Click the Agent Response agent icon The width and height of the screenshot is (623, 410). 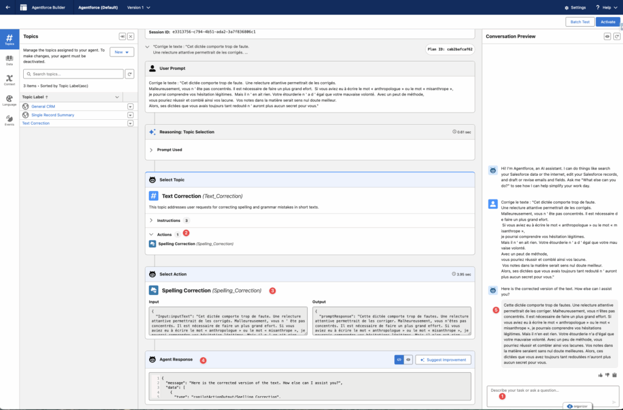[x=152, y=360]
